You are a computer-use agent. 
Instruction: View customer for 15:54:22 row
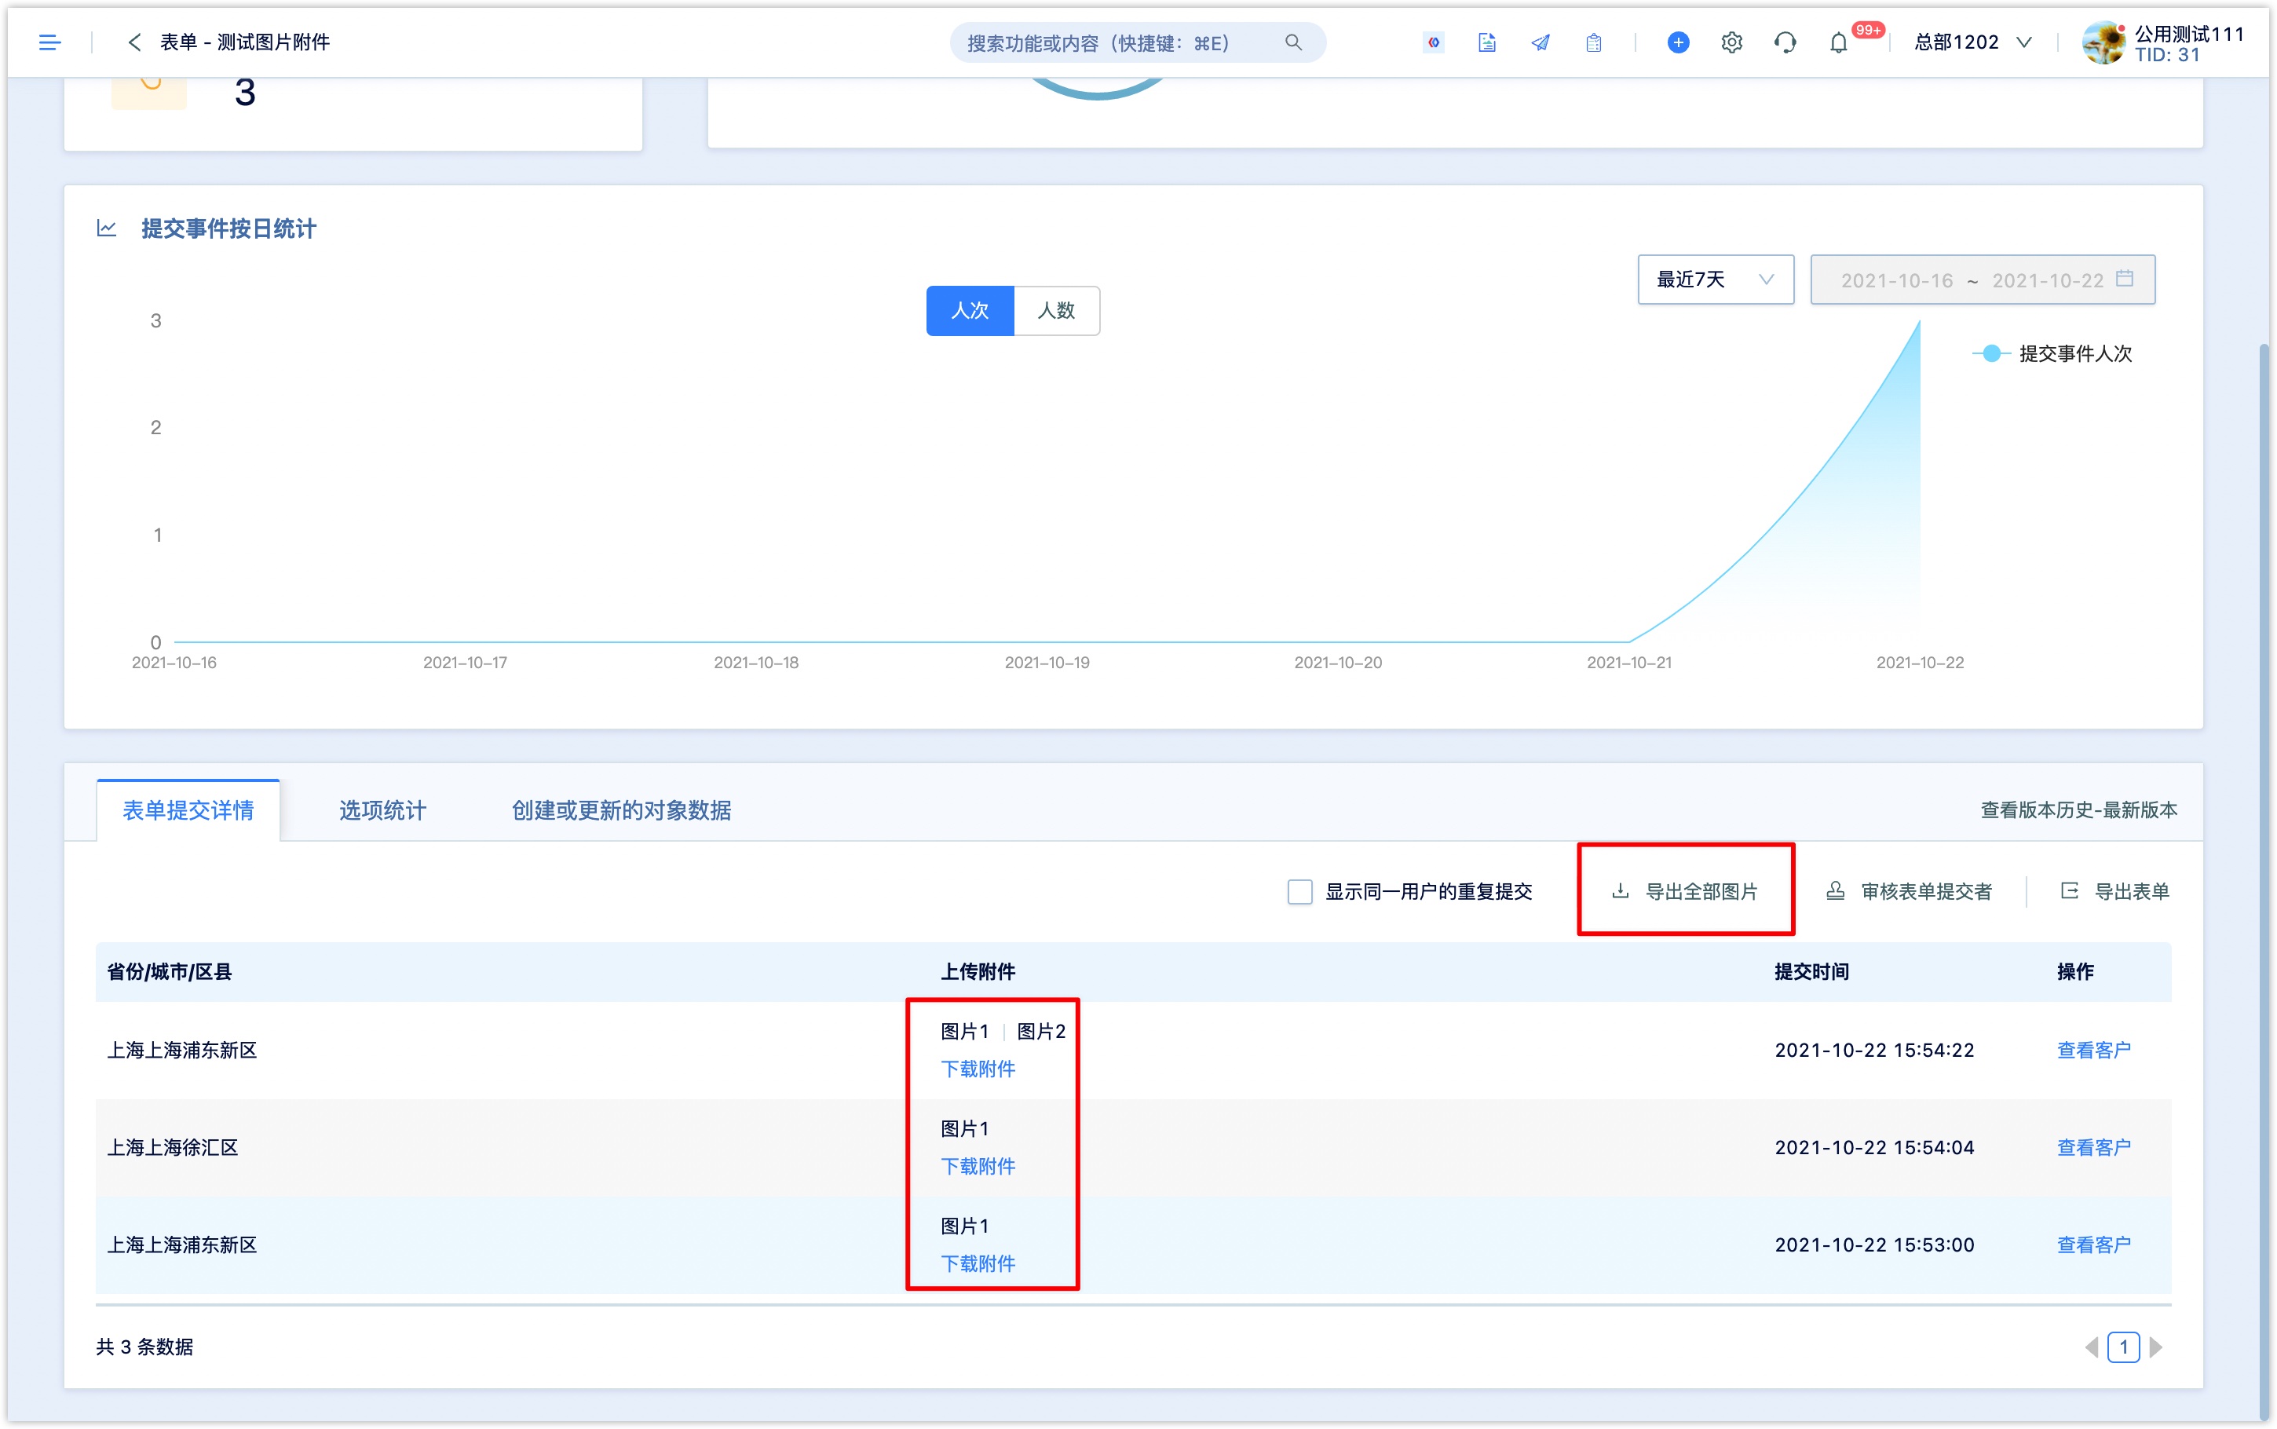point(2094,1050)
